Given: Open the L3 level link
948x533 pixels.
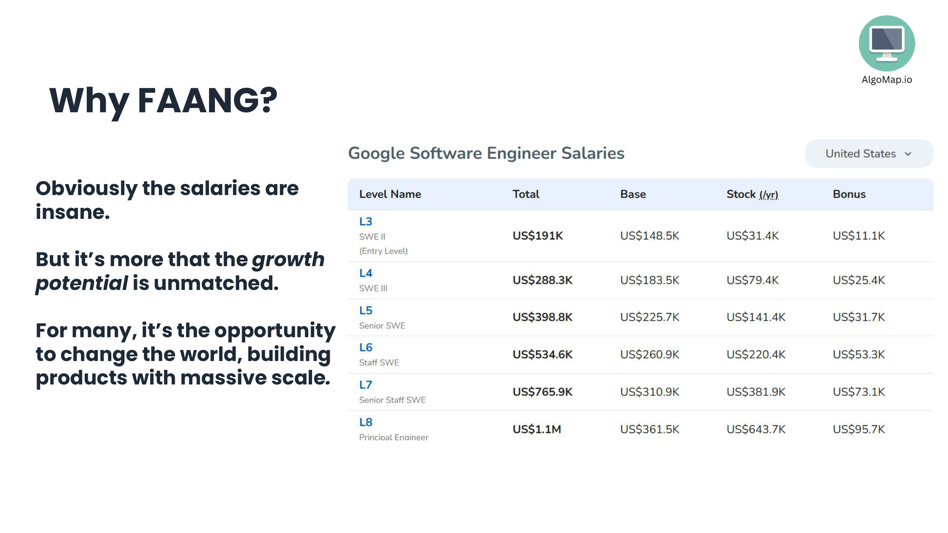Looking at the screenshot, I should click(x=365, y=221).
